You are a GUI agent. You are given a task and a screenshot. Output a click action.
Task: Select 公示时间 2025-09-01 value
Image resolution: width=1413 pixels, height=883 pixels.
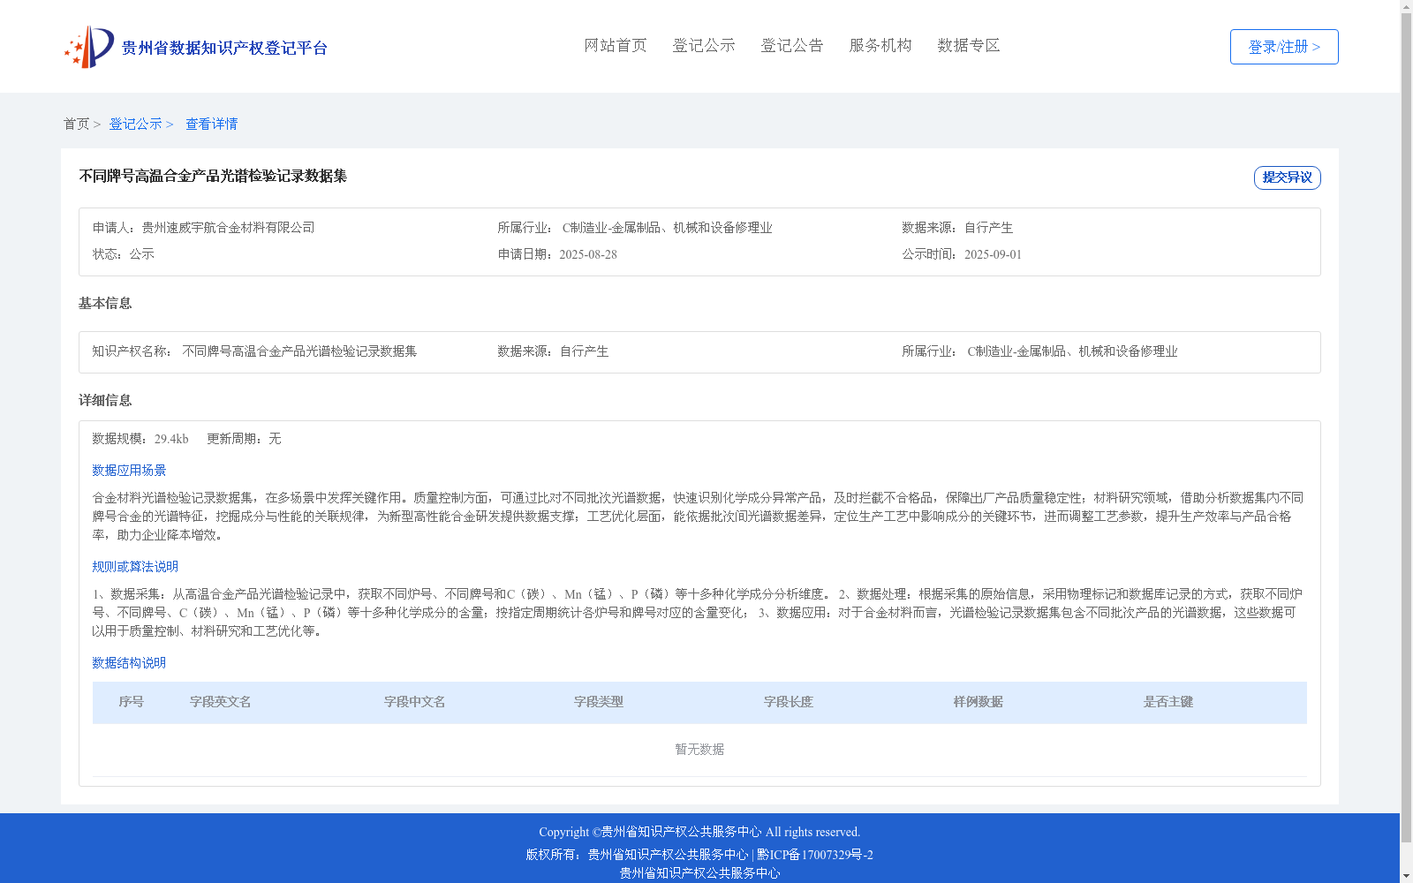pos(993,254)
